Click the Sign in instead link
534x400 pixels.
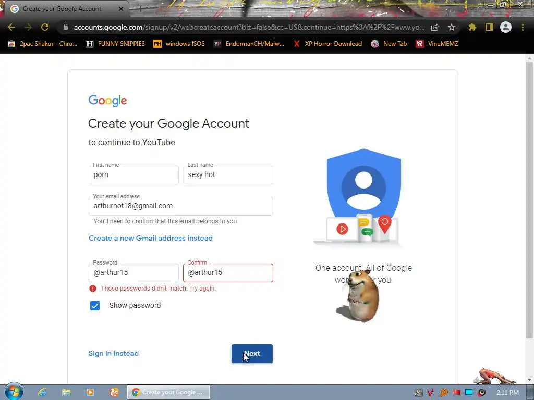113,354
